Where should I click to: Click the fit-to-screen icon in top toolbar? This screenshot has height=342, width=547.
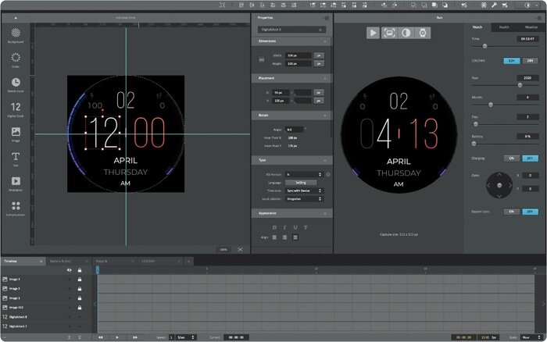pyautogui.click(x=223, y=5)
